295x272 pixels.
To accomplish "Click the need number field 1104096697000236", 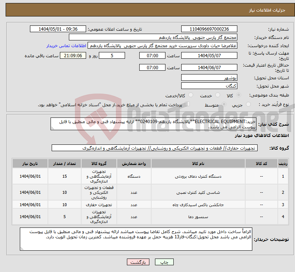I will (x=209, y=29).
